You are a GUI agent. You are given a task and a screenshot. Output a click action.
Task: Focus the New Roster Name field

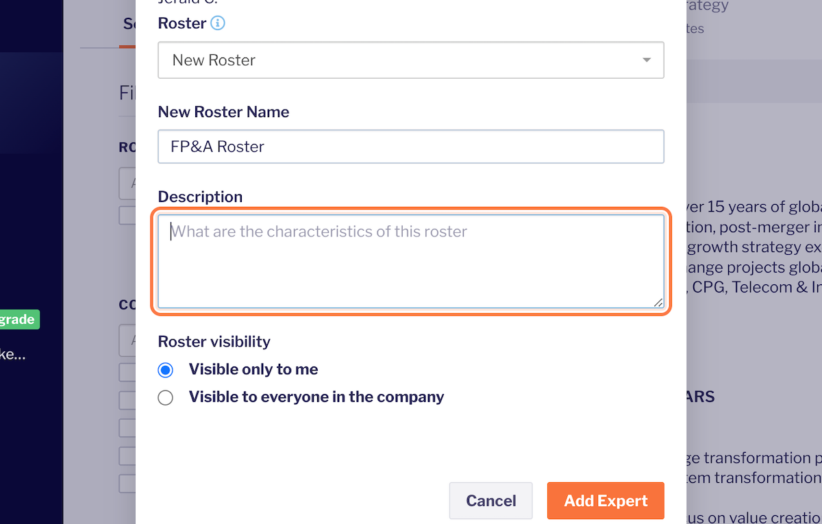point(410,147)
